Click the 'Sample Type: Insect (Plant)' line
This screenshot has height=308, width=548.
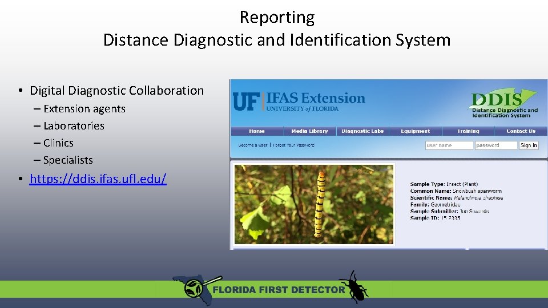444,184
